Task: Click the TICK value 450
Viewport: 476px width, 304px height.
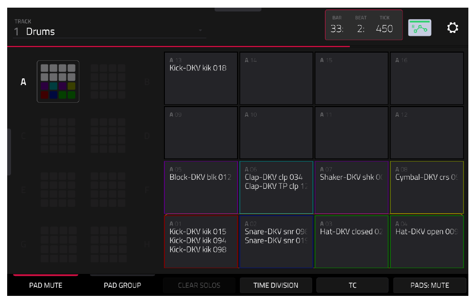Action: [x=384, y=29]
